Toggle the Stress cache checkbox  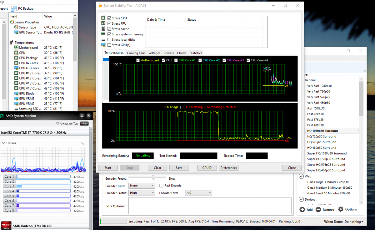109,29
